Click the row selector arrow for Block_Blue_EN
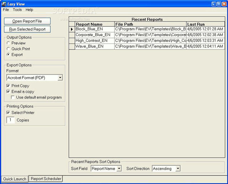The height and width of the screenshot is (184, 228). pos(72,29)
